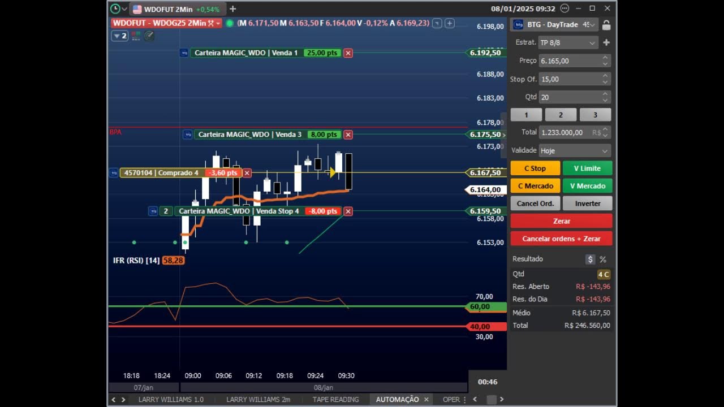Toggle result display to currency ($)
724x407 pixels.
pos(591,259)
